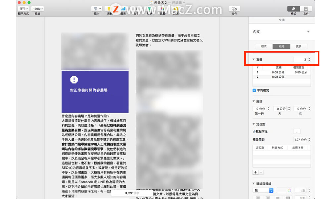Open the 顯示方式 view options button
The height and width of the screenshot is (199, 331).
pyautogui.click(x=23, y=9)
